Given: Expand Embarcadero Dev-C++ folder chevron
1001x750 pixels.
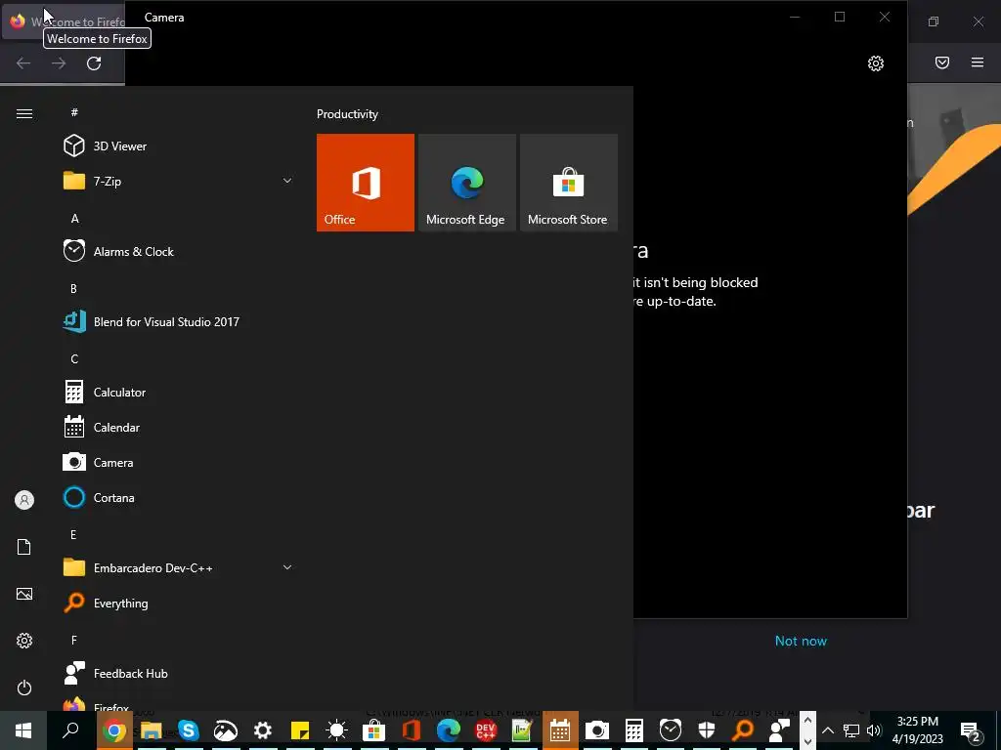Looking at the screenshot, I should 287,567.
